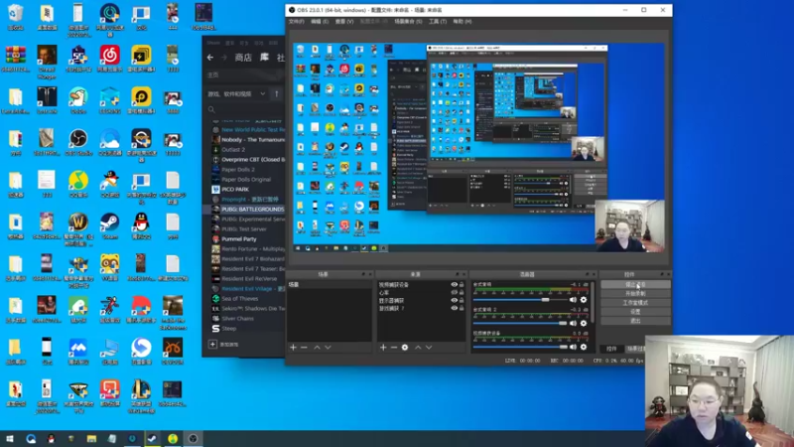
Task: Click the Steam library search magnifier
Action: pos(211,109)
